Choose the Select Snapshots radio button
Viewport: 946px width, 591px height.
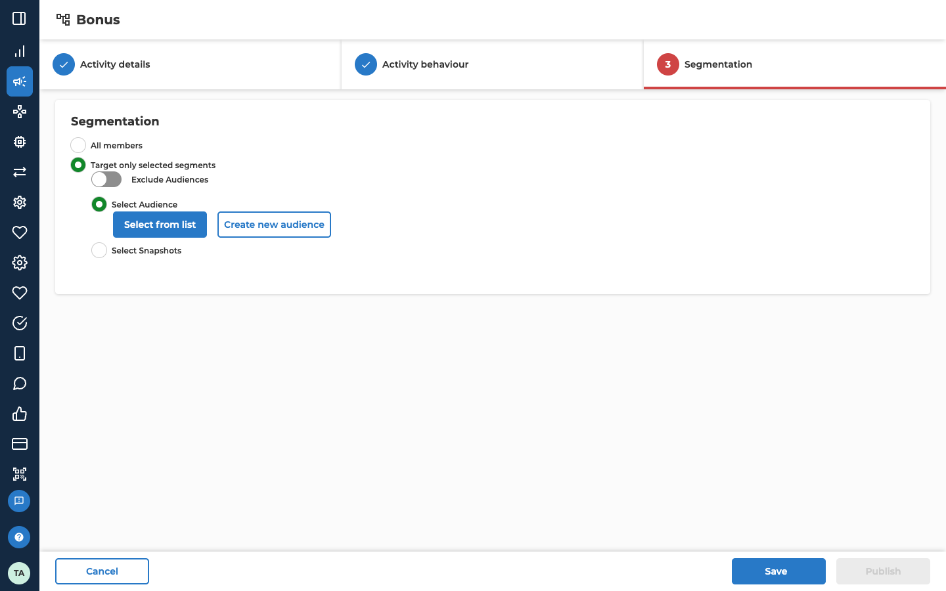(x=99, y=250)
